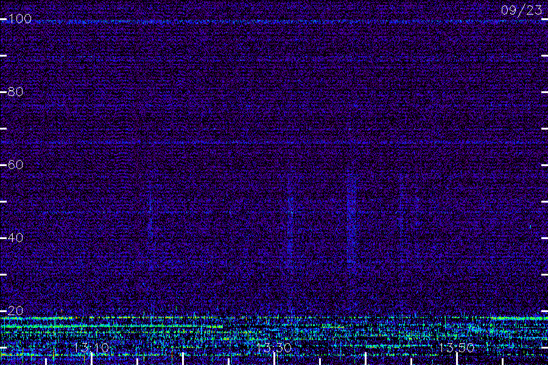Image resolution: width=548 pixels, height=365 pixels.
Task: Click the 60 frequency axis label
Action: (x=15, y=164)
